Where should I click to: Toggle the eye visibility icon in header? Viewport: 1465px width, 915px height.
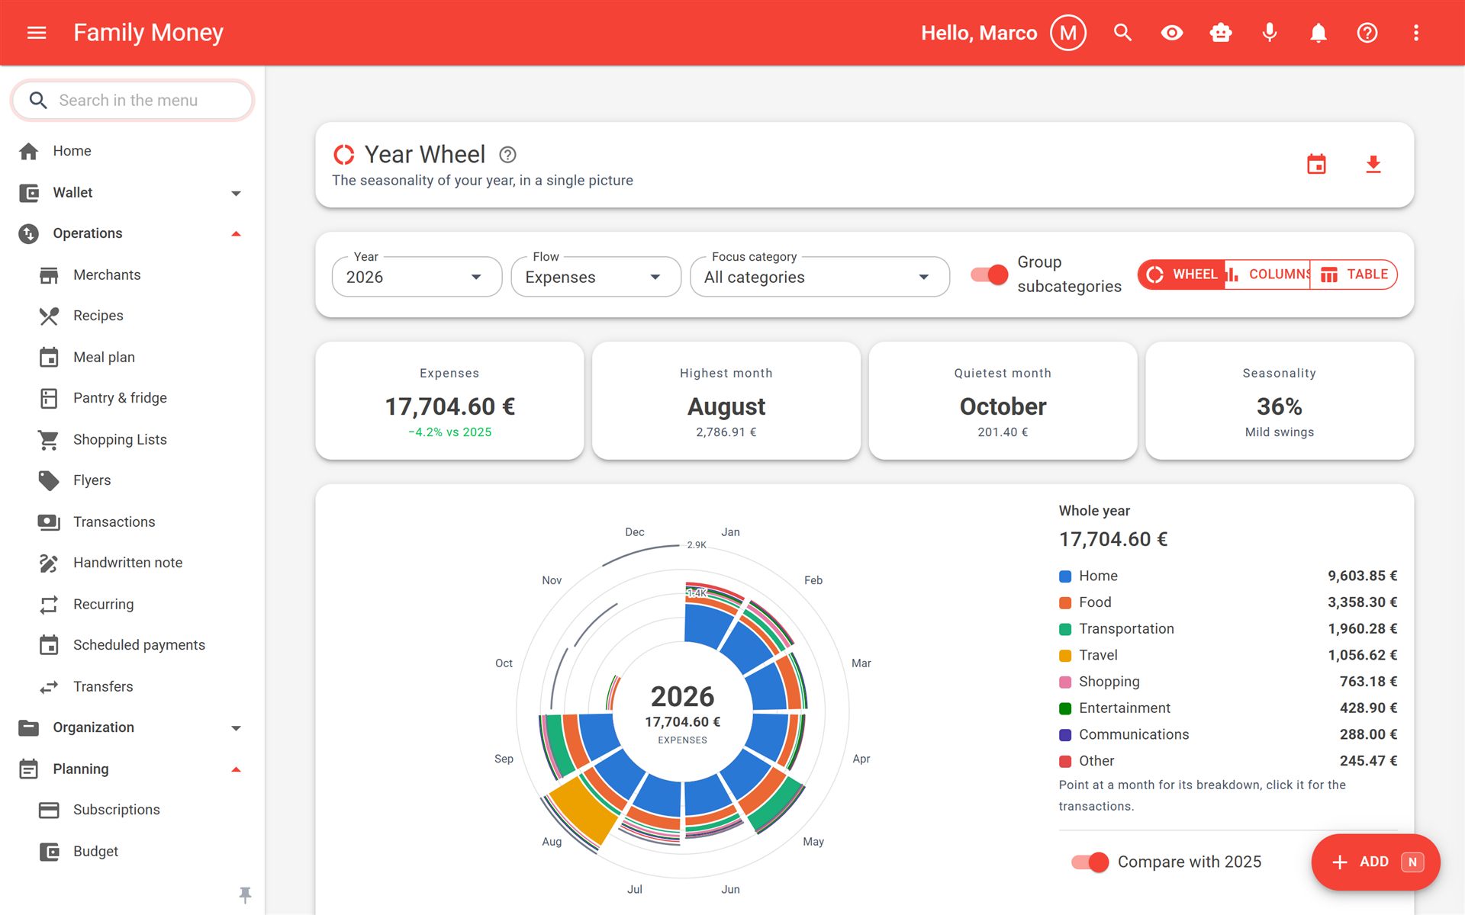[1172, 33]
